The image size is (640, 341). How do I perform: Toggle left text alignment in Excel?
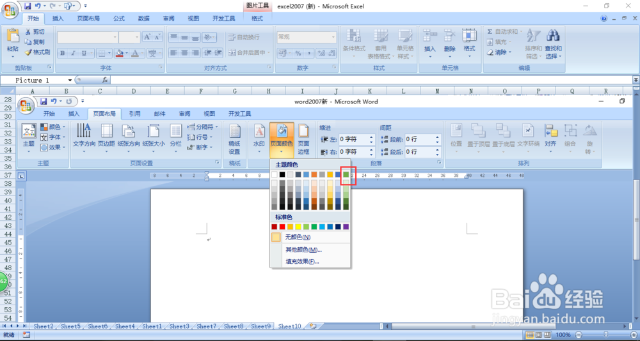[x=174, y=52]
